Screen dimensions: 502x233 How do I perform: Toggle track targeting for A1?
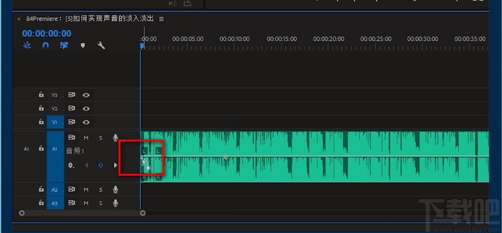[55, 156]
